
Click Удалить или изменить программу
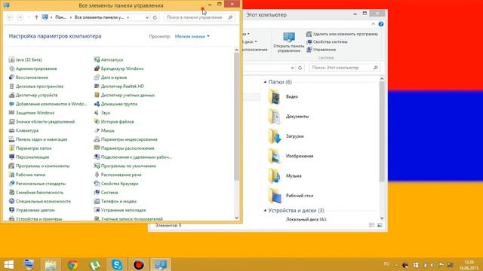pos(342,34)
